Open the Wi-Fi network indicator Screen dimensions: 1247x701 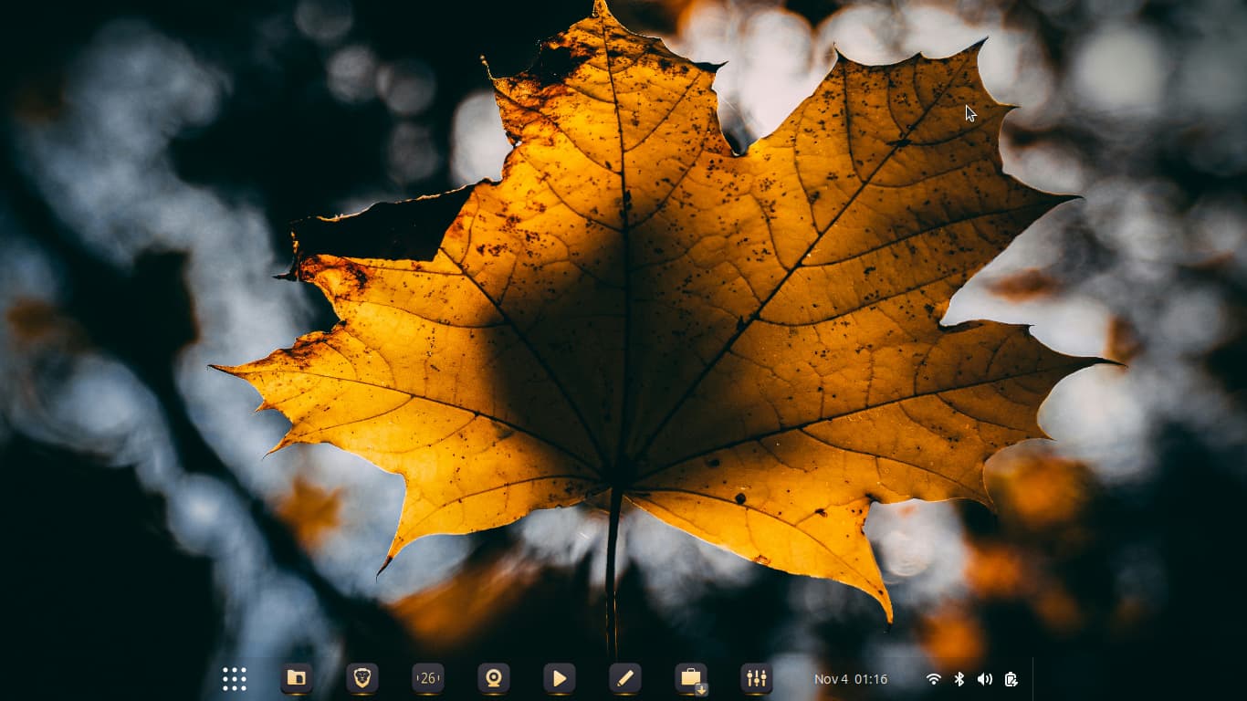point(933,679)
